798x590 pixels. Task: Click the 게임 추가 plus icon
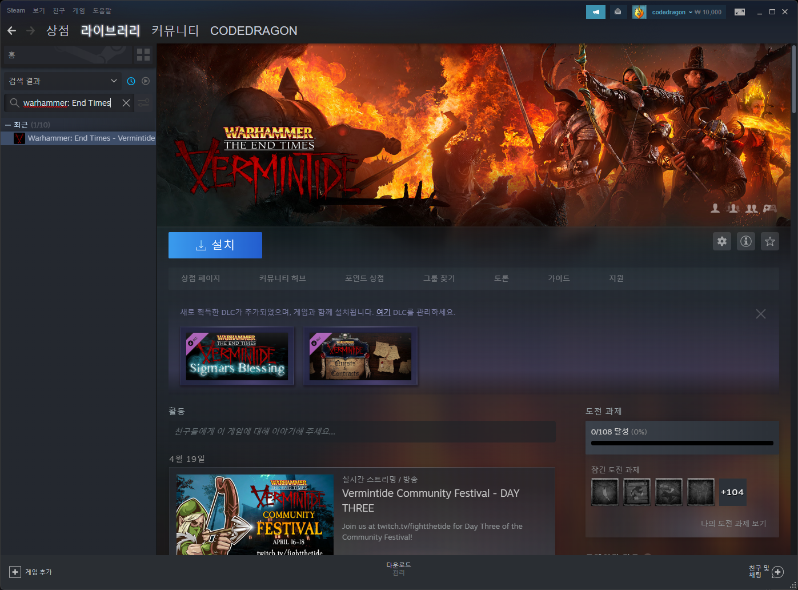click(x=15, y=572)
